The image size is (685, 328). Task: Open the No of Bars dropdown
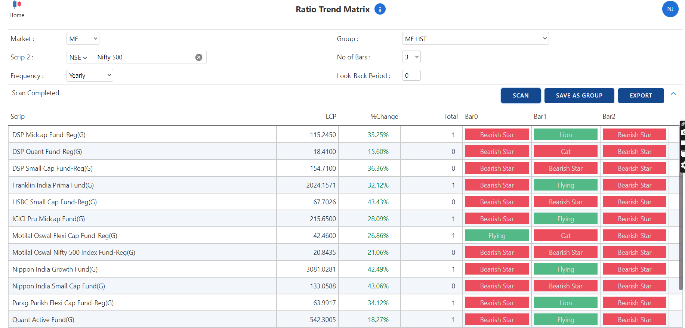coord(411,57)
